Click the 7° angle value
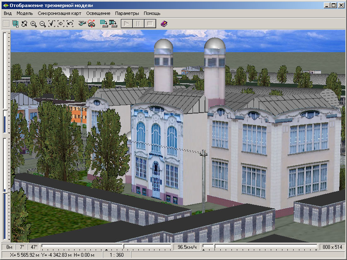The image size is (347, 260). [22, 247]
